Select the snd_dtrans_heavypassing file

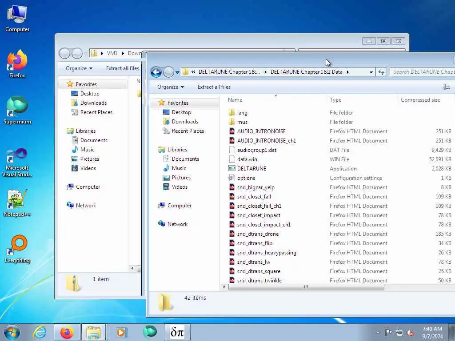pyautogui.click(x=267, y=253)
